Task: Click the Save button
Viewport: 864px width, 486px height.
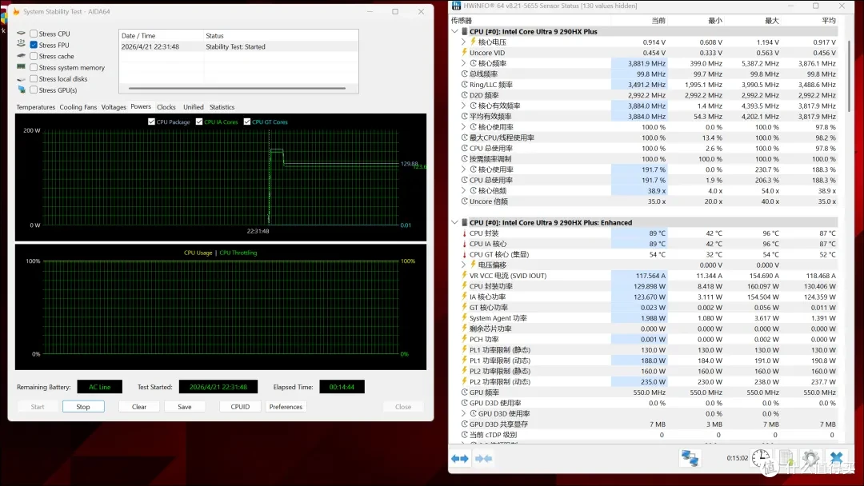Action: 185,407
